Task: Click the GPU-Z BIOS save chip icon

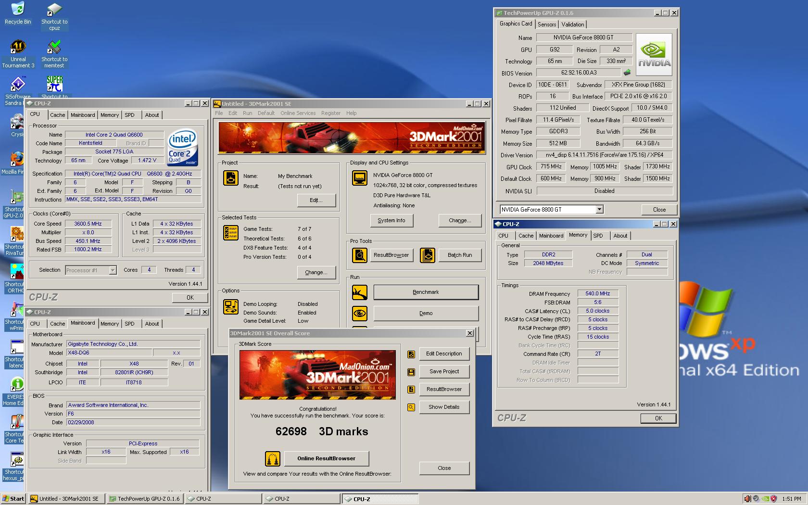Action: (627, 73)
